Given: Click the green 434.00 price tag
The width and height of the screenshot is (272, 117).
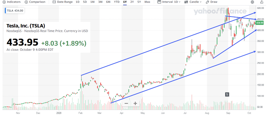Looking at the screenshot, I should [260, 23].
